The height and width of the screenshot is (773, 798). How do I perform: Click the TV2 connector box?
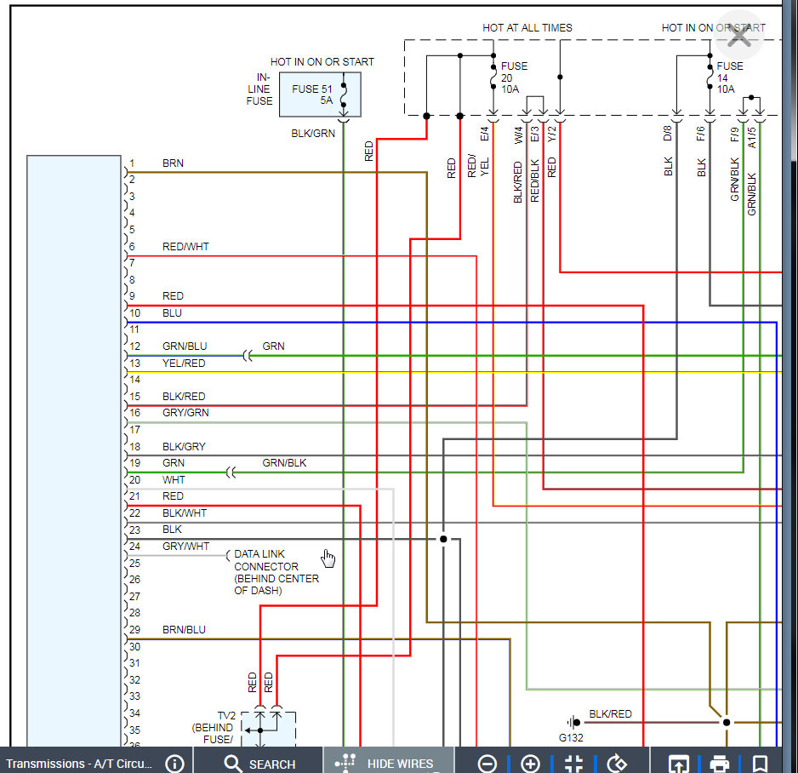coord(268,729)
